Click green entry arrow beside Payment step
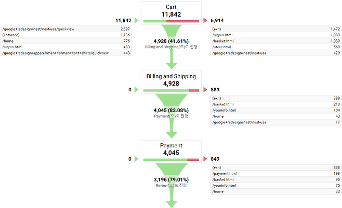The image size is (342, 208). tap(137, 159)
